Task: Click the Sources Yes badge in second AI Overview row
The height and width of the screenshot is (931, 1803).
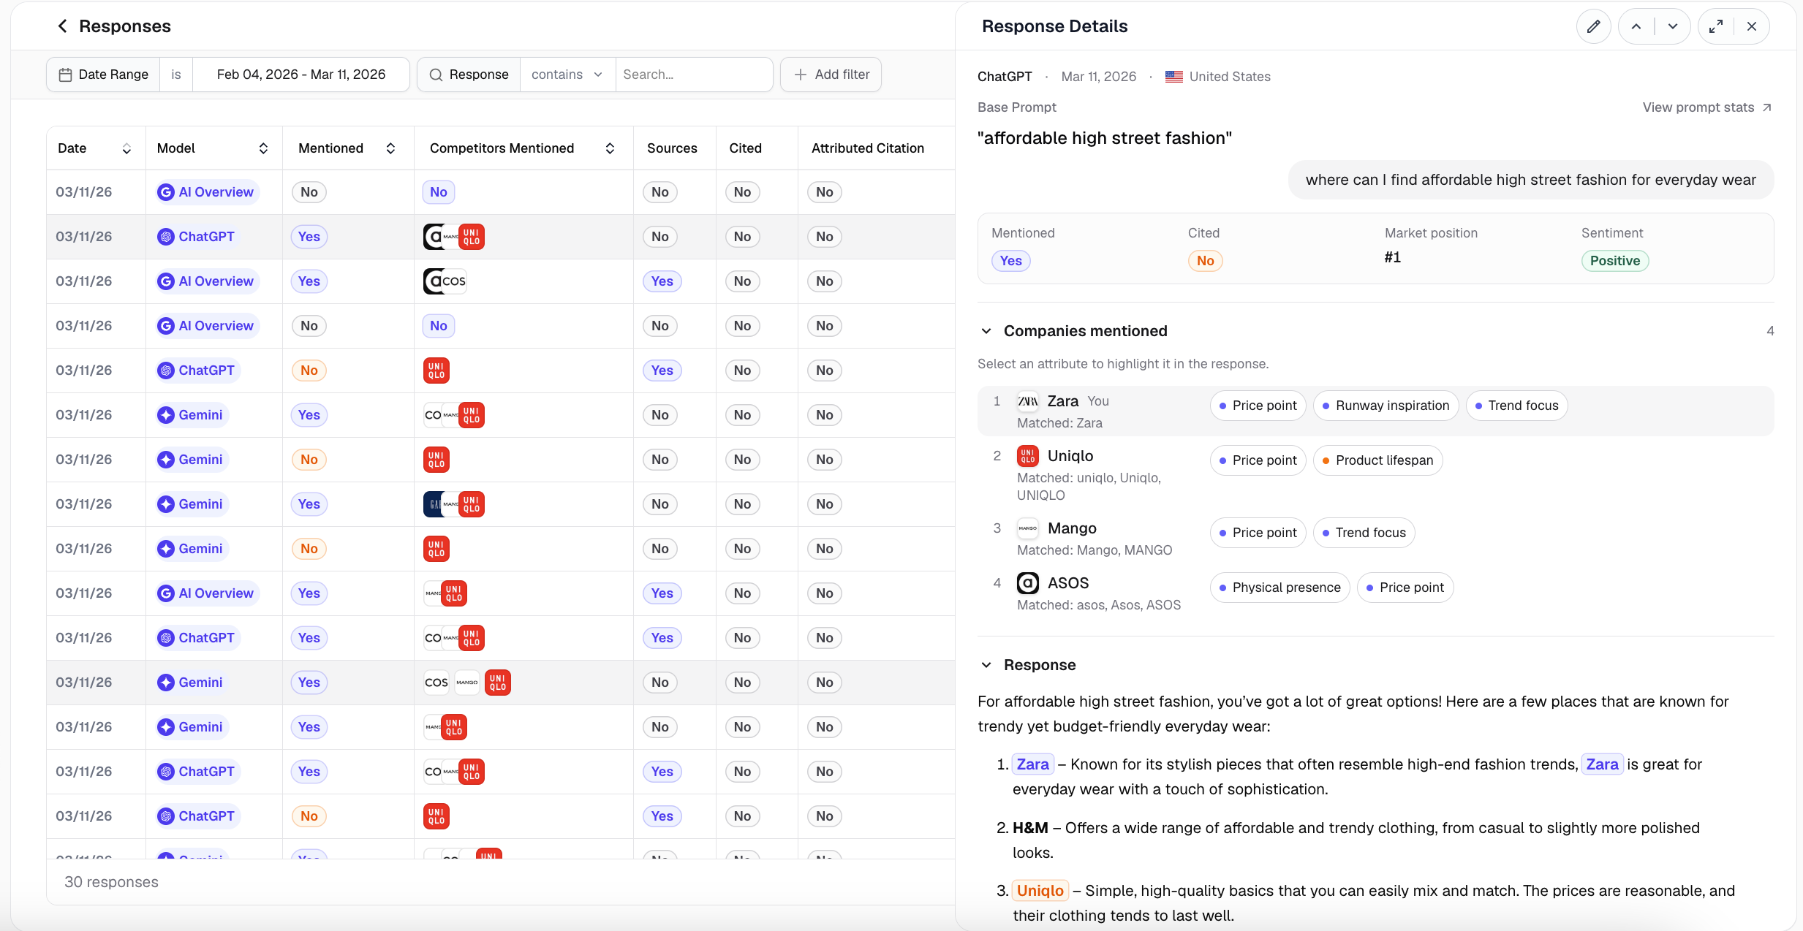Action: 662,281
